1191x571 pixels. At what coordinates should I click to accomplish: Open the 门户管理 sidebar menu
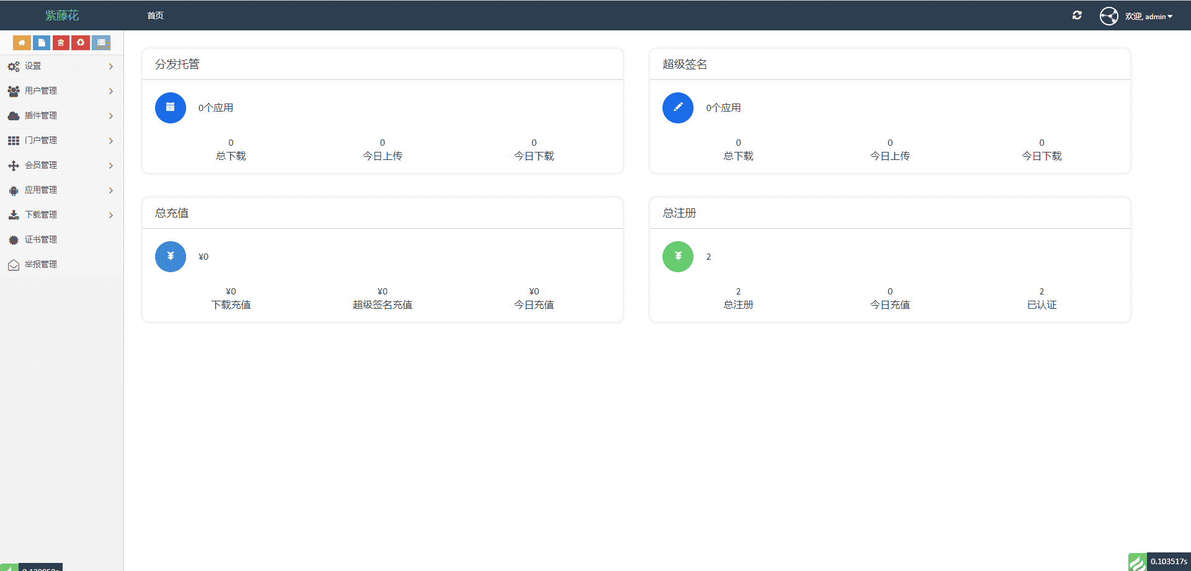(x=61, y=141)
